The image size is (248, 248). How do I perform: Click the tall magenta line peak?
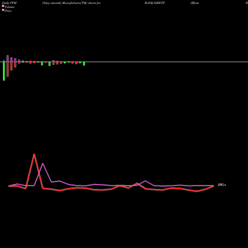[43, 164]
